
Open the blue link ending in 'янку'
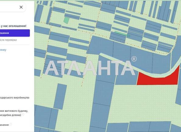3,50
